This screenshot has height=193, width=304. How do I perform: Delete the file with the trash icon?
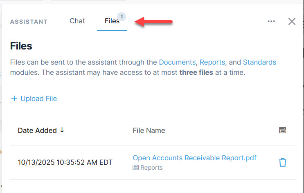coord(282,162)
